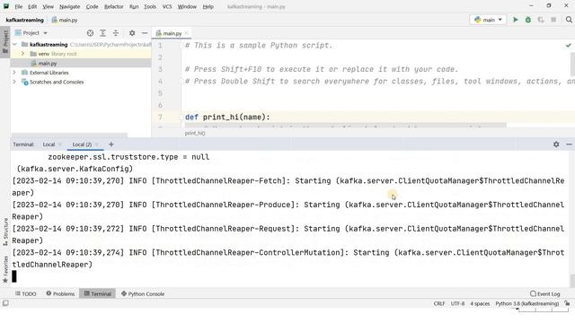Open Project panel settings gear

click(132, 33)
